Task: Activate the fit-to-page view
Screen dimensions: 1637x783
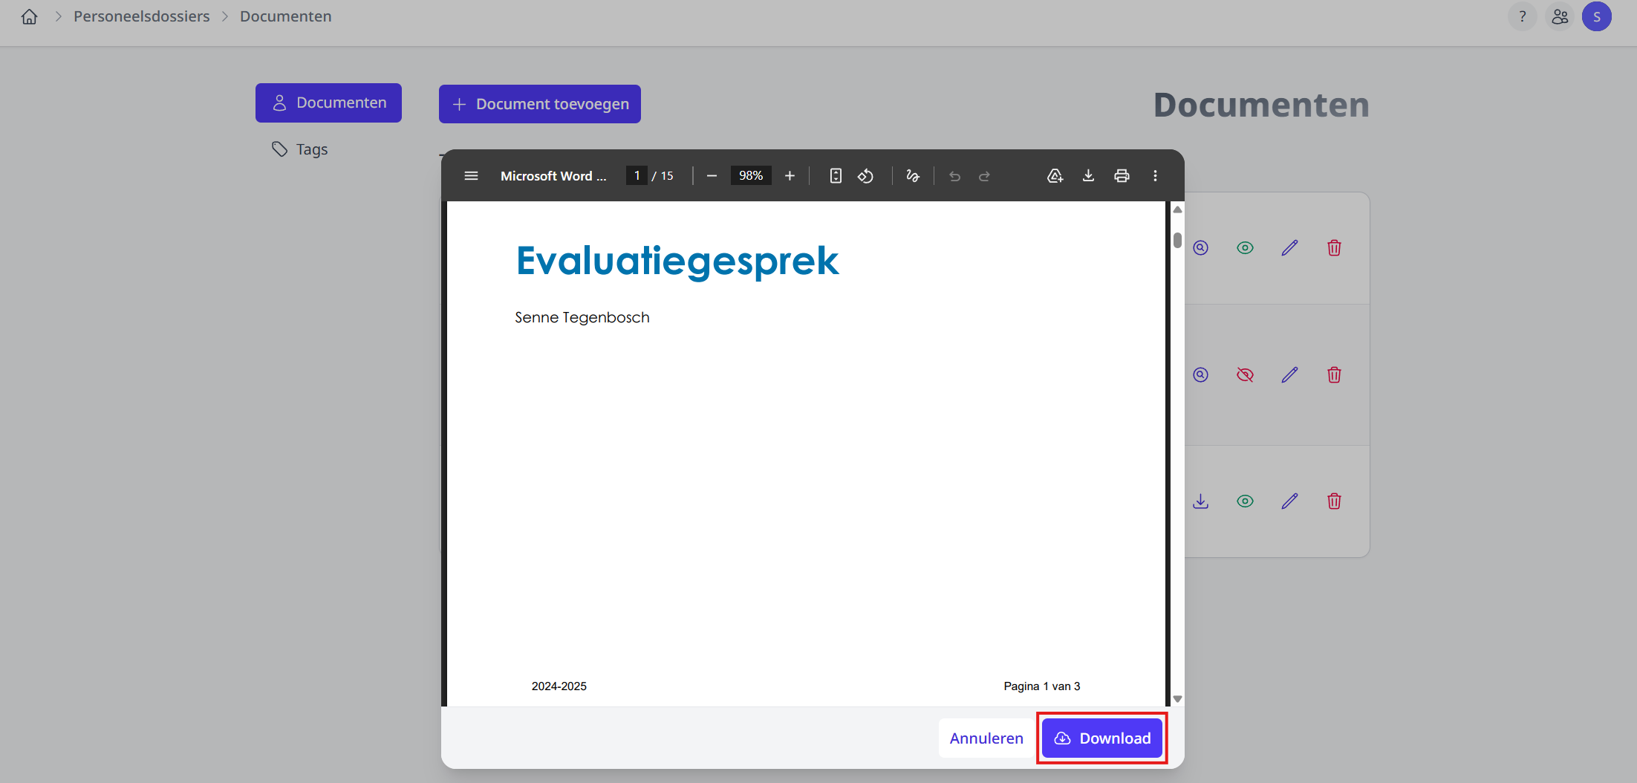Action: point(835,175)
